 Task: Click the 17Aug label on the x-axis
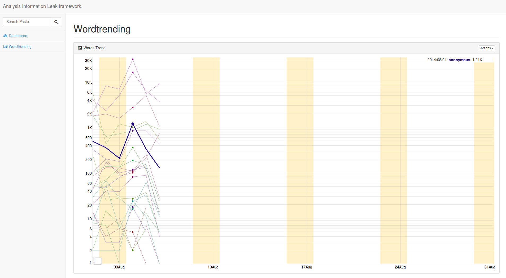(x=307, y=267)
